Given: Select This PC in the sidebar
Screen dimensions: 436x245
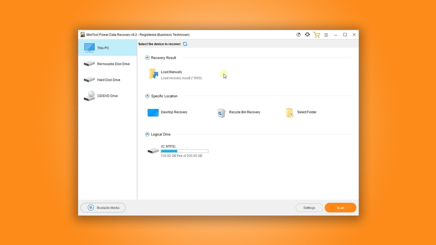Looking at the screenshot, I should [103, 48].
